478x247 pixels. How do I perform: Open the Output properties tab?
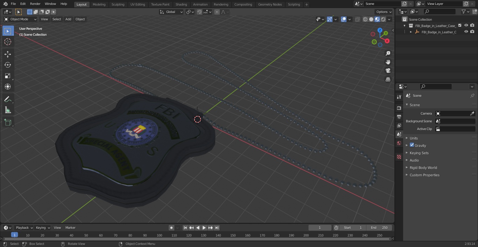coord(399,117)
